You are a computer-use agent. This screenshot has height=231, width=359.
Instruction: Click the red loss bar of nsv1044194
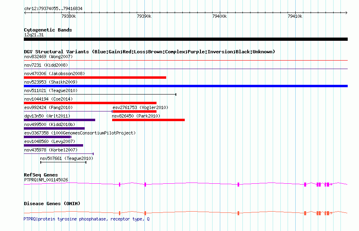pyautogui.click(x=90, y=103)
